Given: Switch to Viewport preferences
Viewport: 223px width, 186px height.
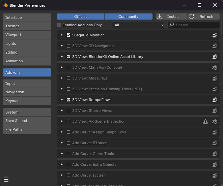Looking at the screenshot, I should (27, 35).
